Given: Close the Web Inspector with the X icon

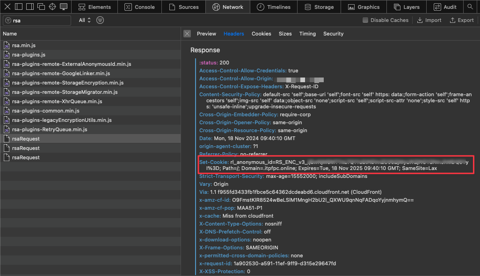Looking at the screenshot, I should click(7, 7).
